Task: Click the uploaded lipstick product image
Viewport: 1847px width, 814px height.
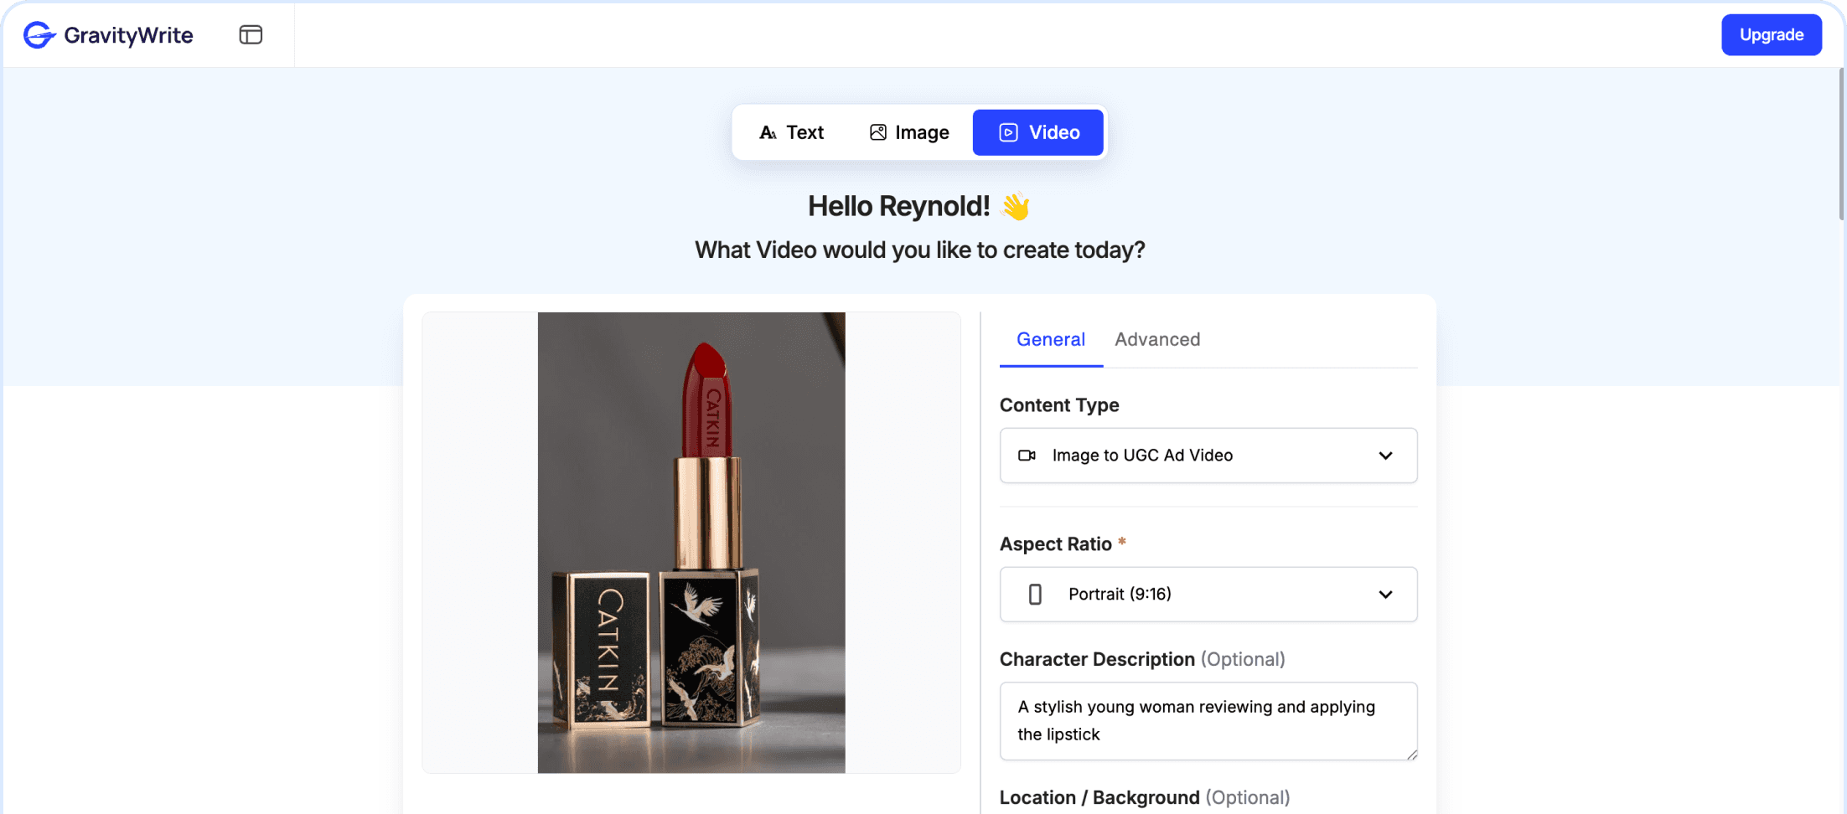Action: tap(691, 543)
